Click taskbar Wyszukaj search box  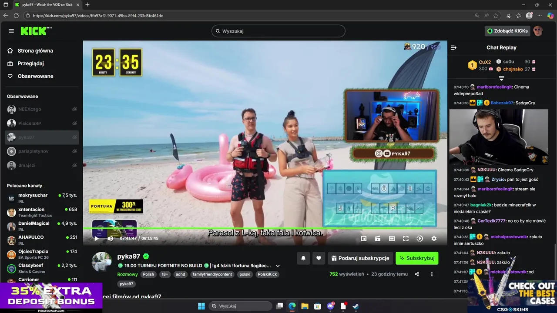241,306
